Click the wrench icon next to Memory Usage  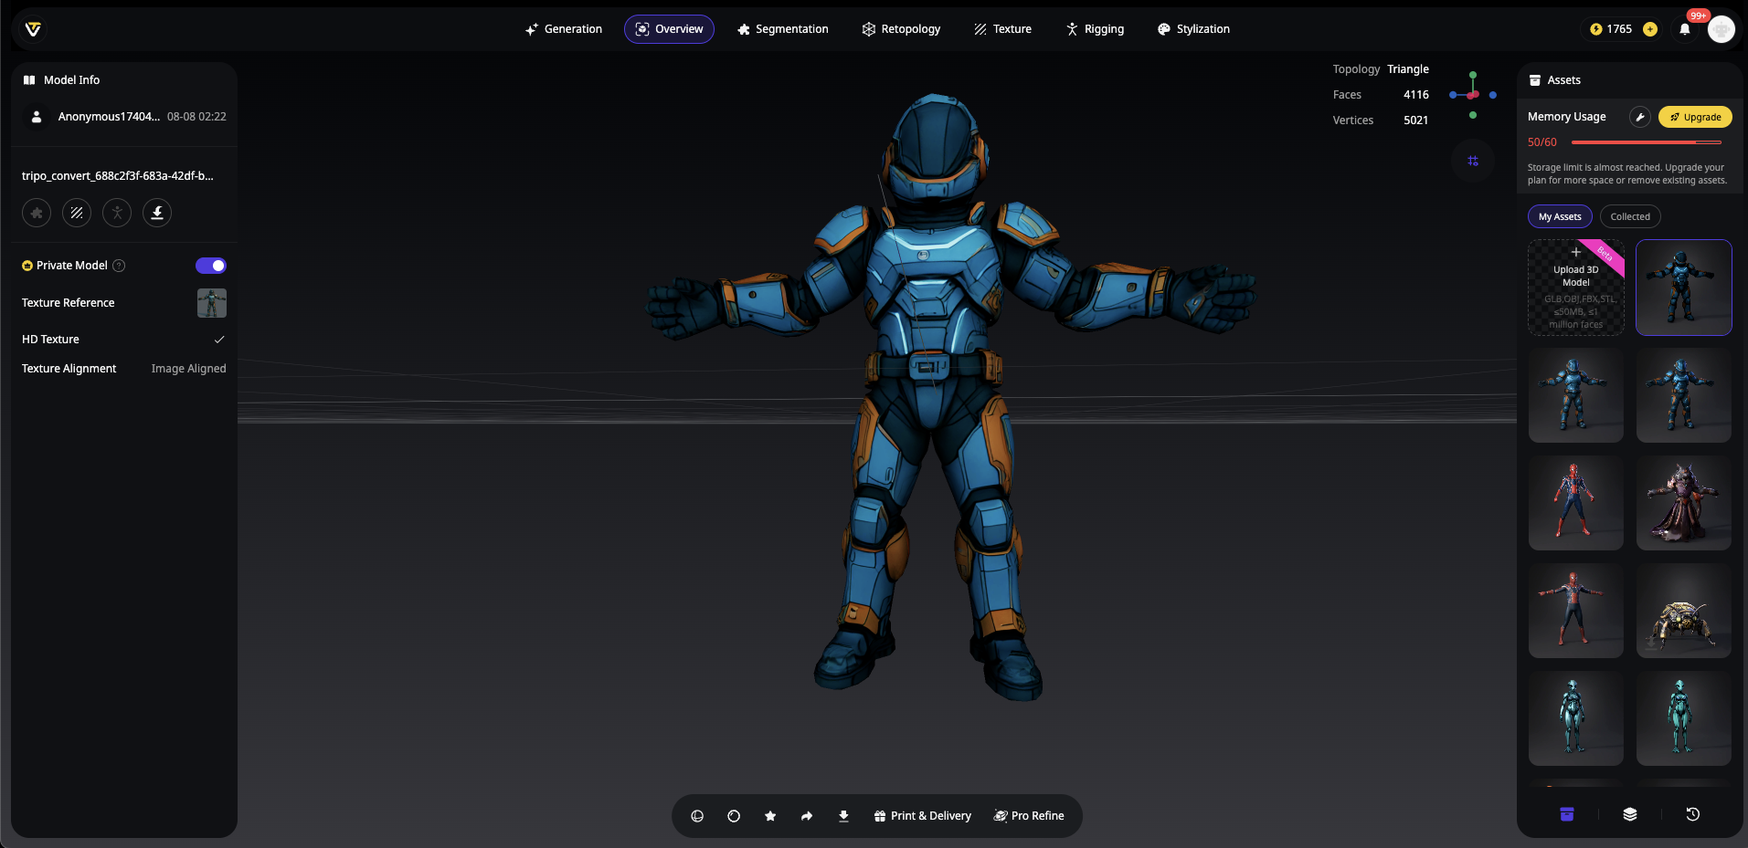click(1640, 117)
